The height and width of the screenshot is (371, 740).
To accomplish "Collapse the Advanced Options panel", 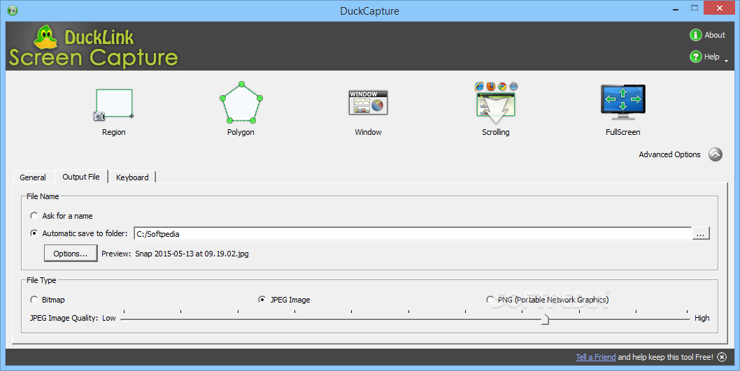I will 716,154.
